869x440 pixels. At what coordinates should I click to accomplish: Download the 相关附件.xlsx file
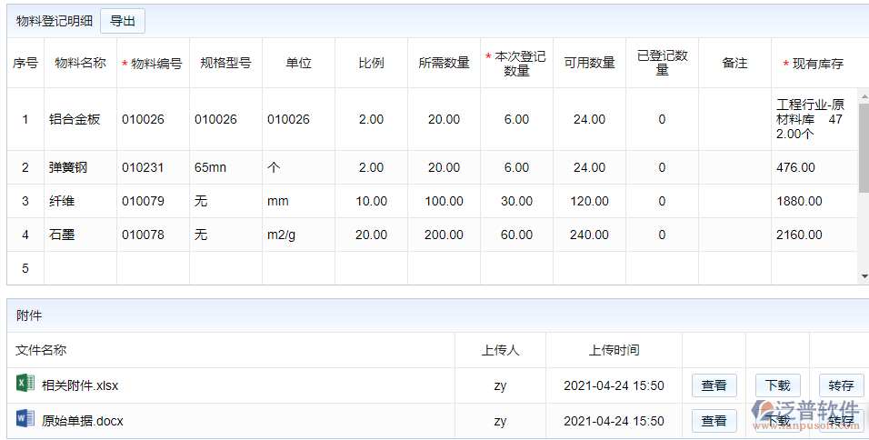tap(777, 385)
